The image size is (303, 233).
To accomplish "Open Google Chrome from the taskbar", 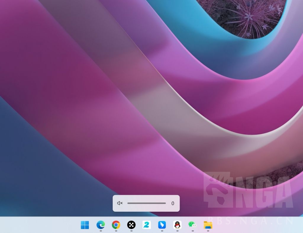I will 116,225.
